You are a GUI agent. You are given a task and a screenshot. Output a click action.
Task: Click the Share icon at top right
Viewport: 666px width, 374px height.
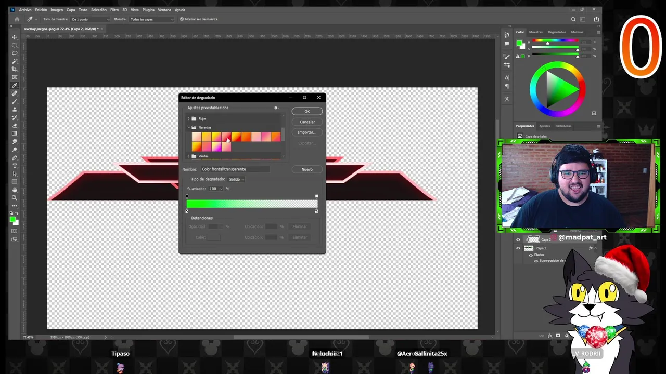click(596, 19)
